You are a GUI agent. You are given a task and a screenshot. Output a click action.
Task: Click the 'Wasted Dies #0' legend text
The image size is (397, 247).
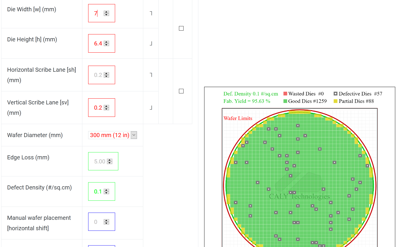306,94
